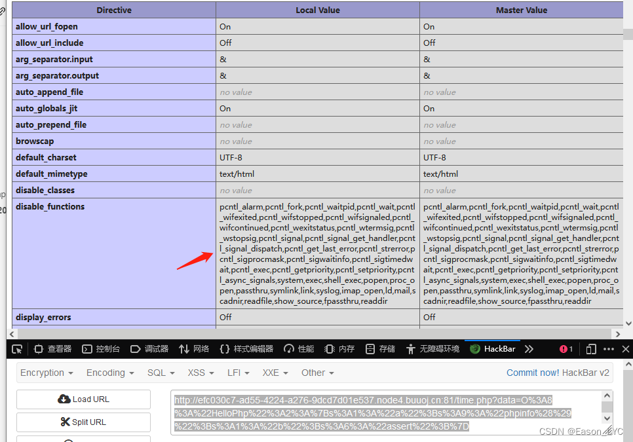This screenshot has height=442, width=633.
Task: Expand the SQL dropdown menu
Action: (x=161, y=373)
